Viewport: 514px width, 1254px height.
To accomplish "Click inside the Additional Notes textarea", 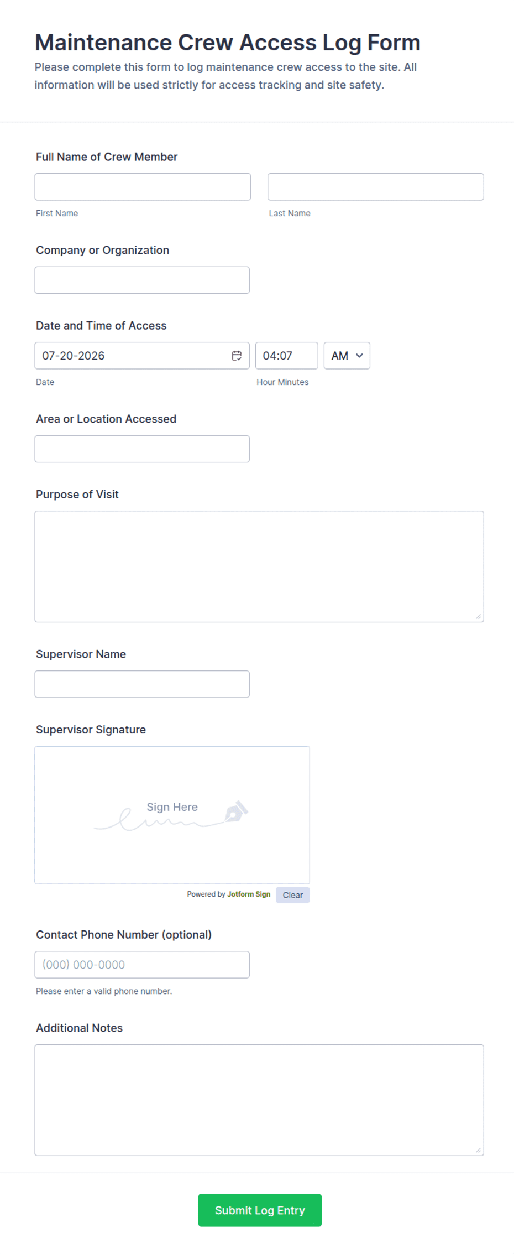I will click(259, 1100).
